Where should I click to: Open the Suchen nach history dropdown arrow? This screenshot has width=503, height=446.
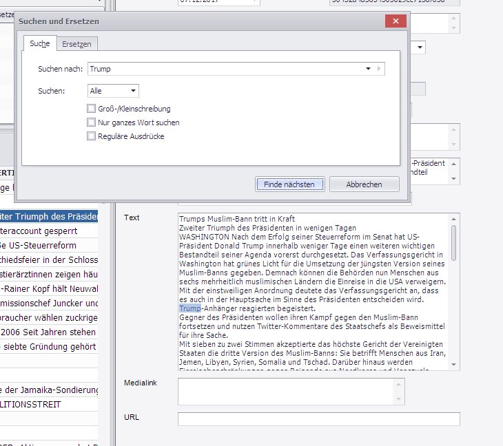click(369, 69)
